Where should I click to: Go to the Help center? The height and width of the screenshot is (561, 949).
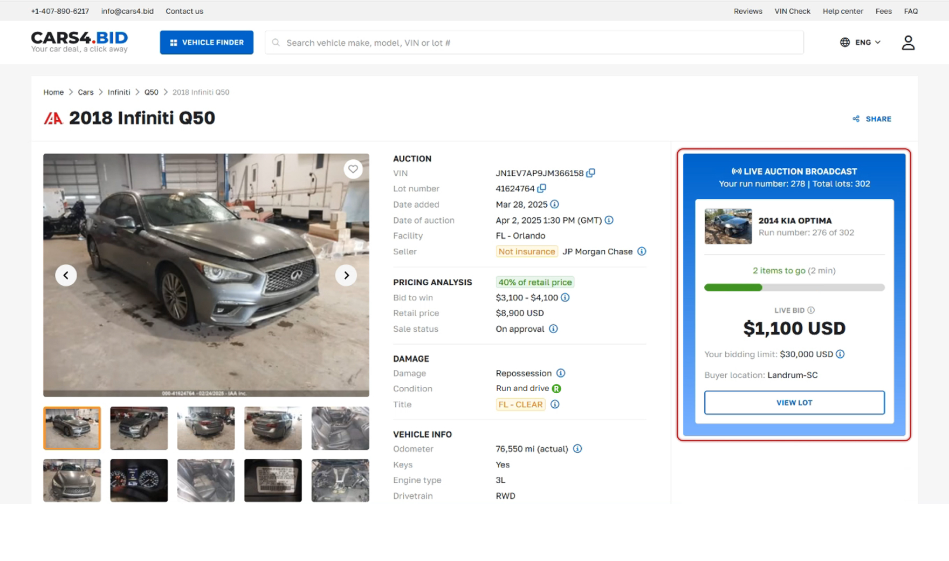pyautogui.click(x=843, y=11)
